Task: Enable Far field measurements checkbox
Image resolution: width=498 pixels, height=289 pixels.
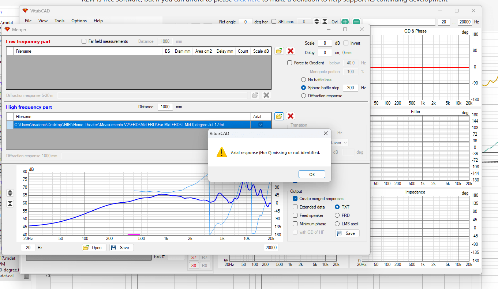Action: pyautogui.click(x=84, y=41)
